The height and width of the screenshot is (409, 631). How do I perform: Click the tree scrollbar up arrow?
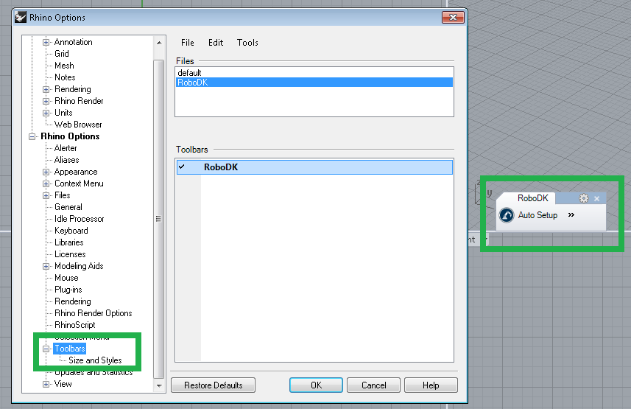tap(159, 42)
